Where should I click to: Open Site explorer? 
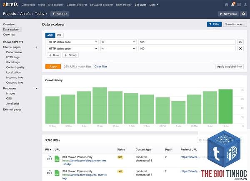(x=56, y=5)
